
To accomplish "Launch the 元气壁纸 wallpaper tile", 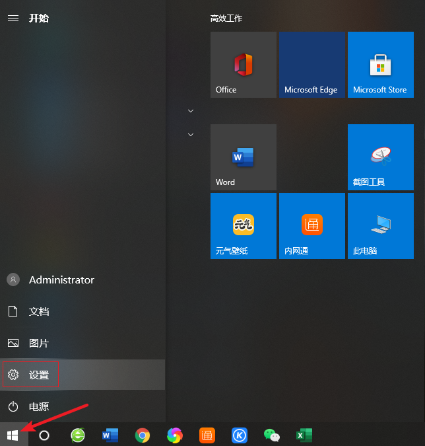I will click(243, 226).
